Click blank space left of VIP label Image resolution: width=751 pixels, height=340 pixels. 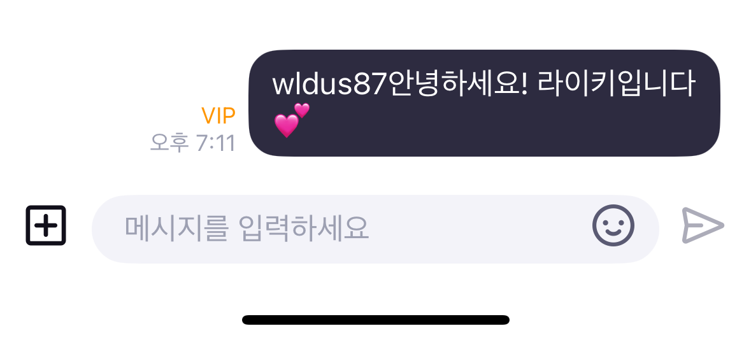click(96, 115)
